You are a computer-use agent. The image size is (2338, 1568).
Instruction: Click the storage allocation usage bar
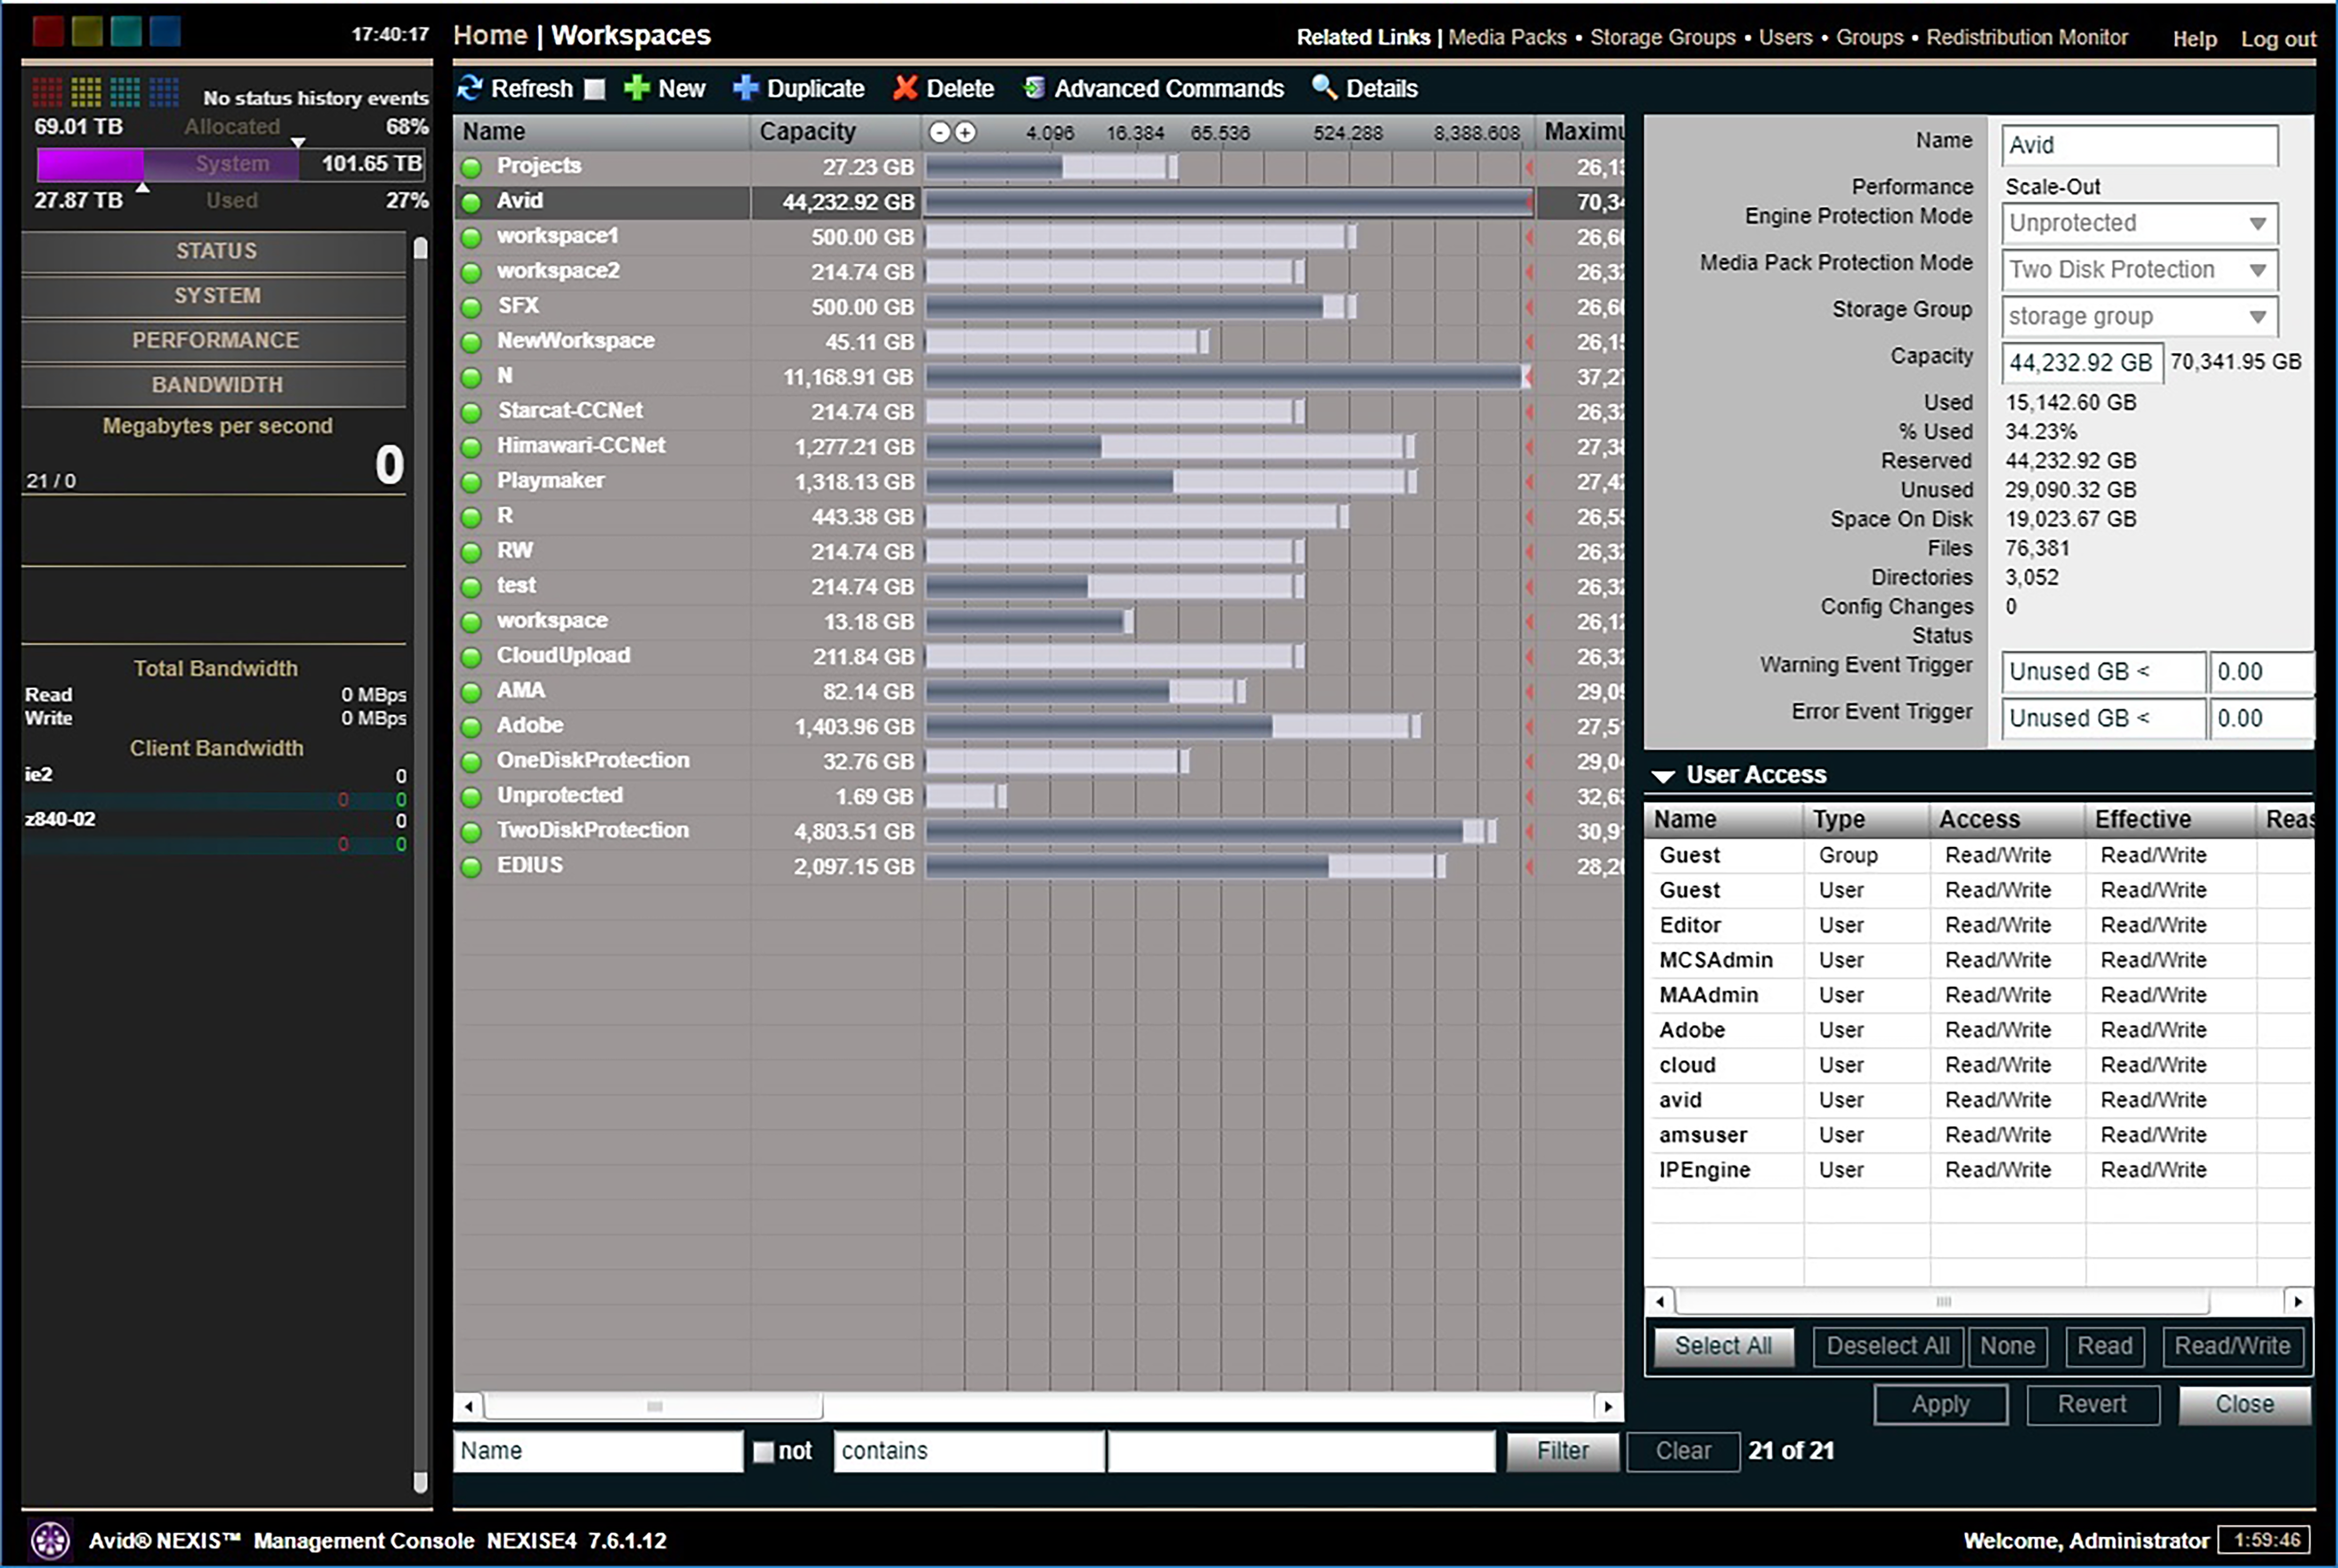(230, 164)
